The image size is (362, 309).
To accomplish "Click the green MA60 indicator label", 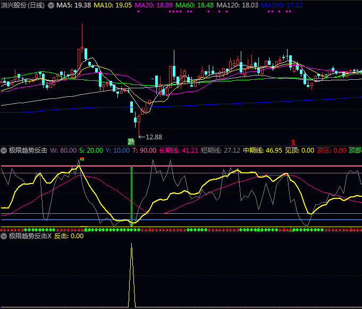I will pos(195,5).
